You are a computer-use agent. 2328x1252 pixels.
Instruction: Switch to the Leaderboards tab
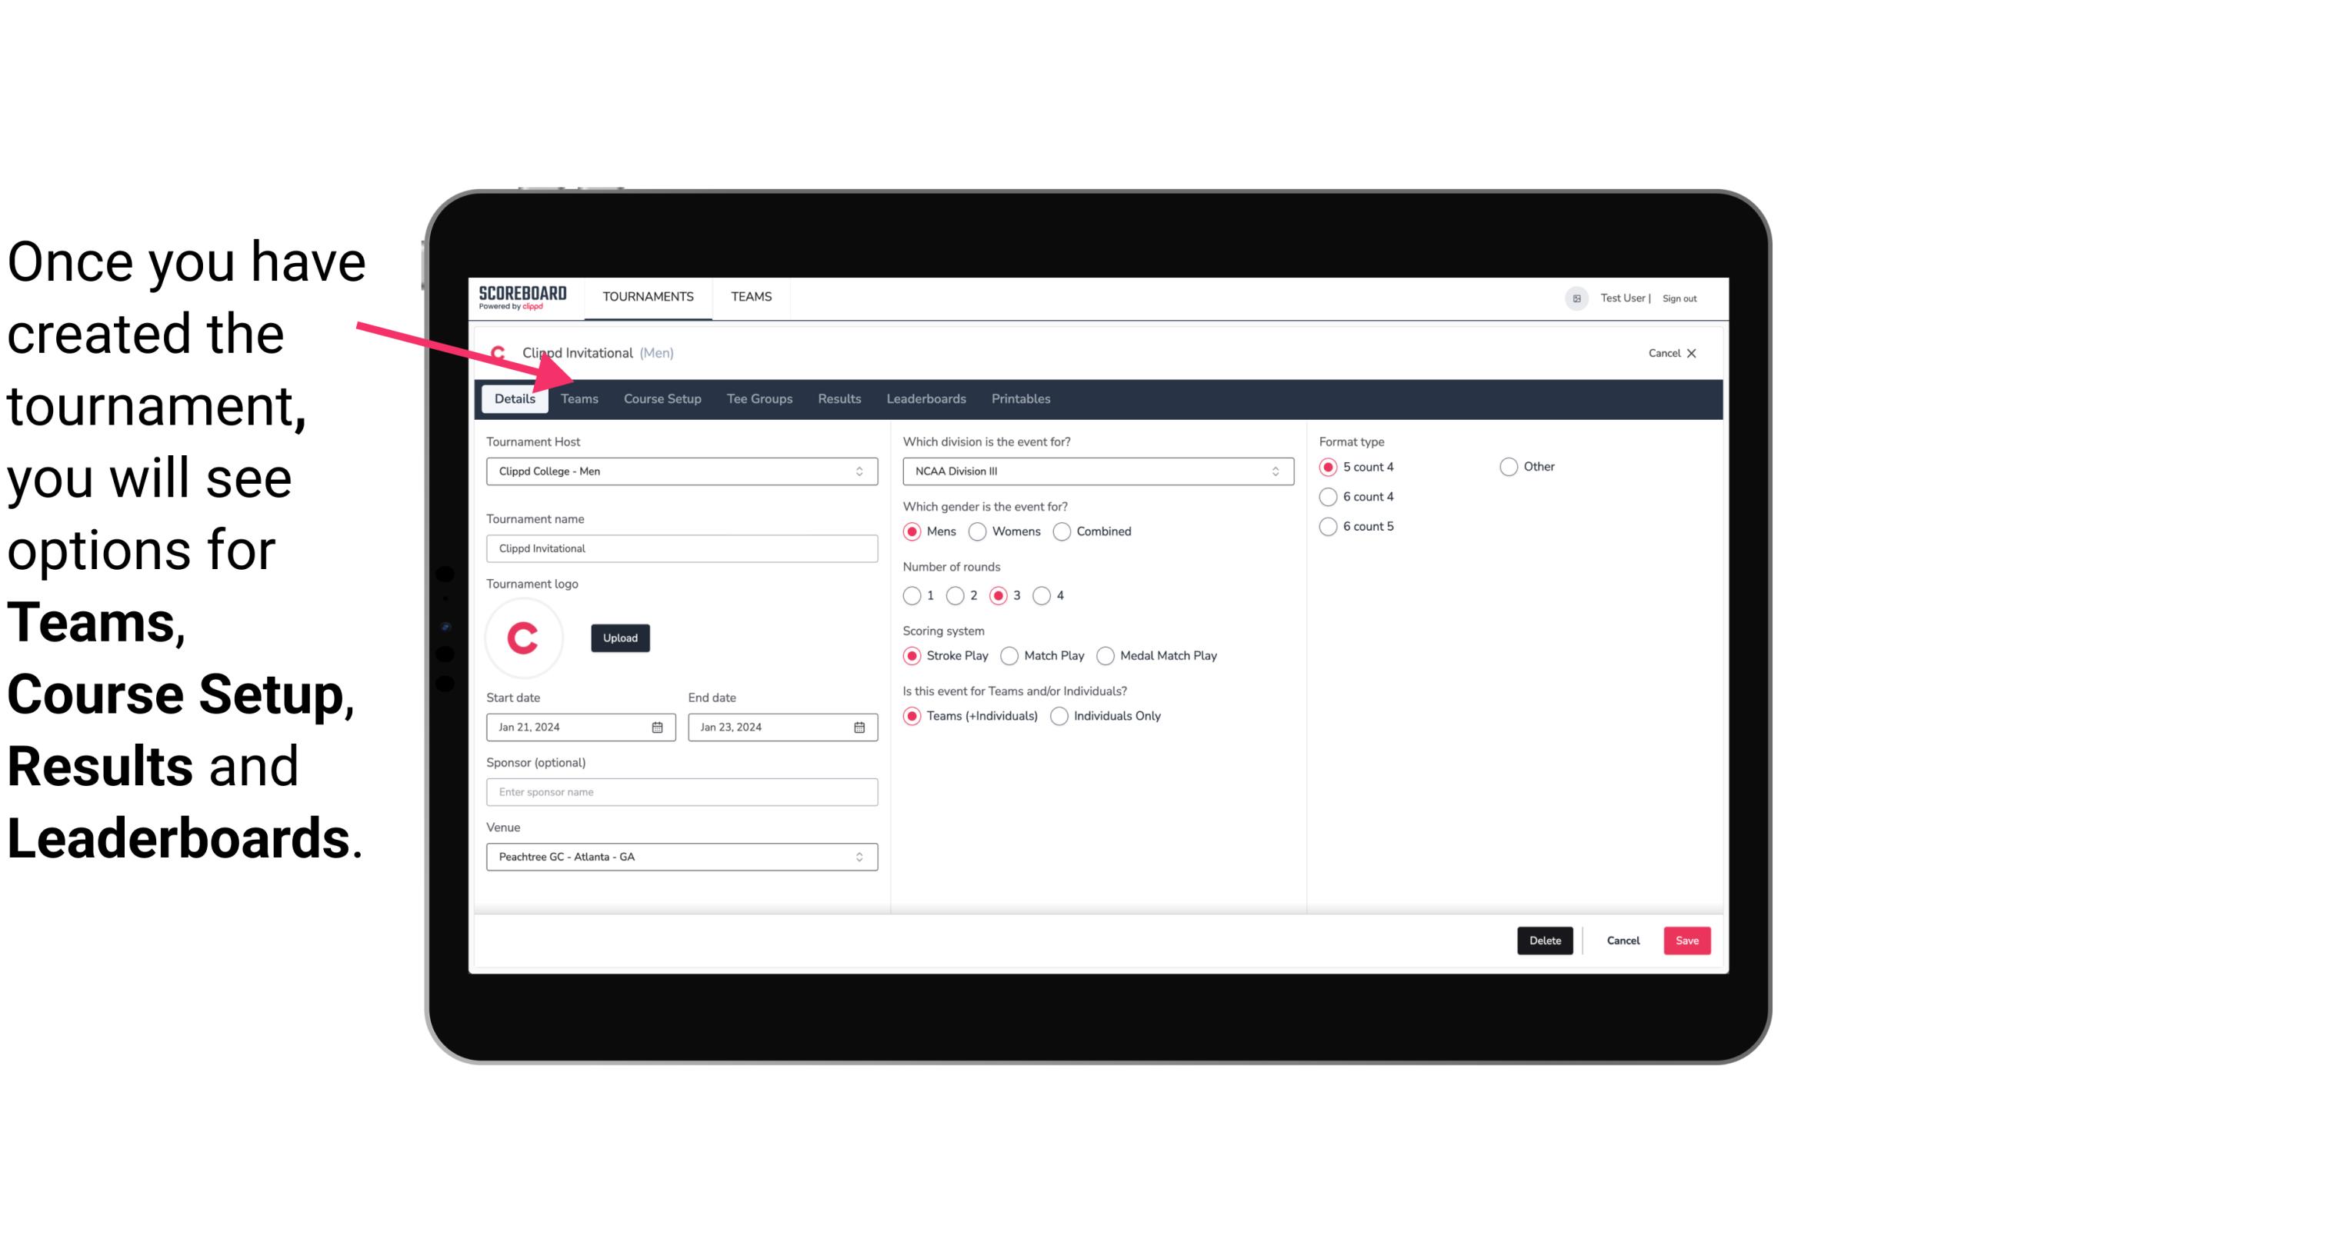pos(926,398)
